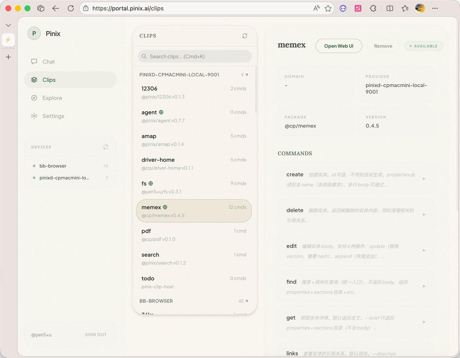Click the @cp/memex package value

pyautogui.click(x=300, y=126)
